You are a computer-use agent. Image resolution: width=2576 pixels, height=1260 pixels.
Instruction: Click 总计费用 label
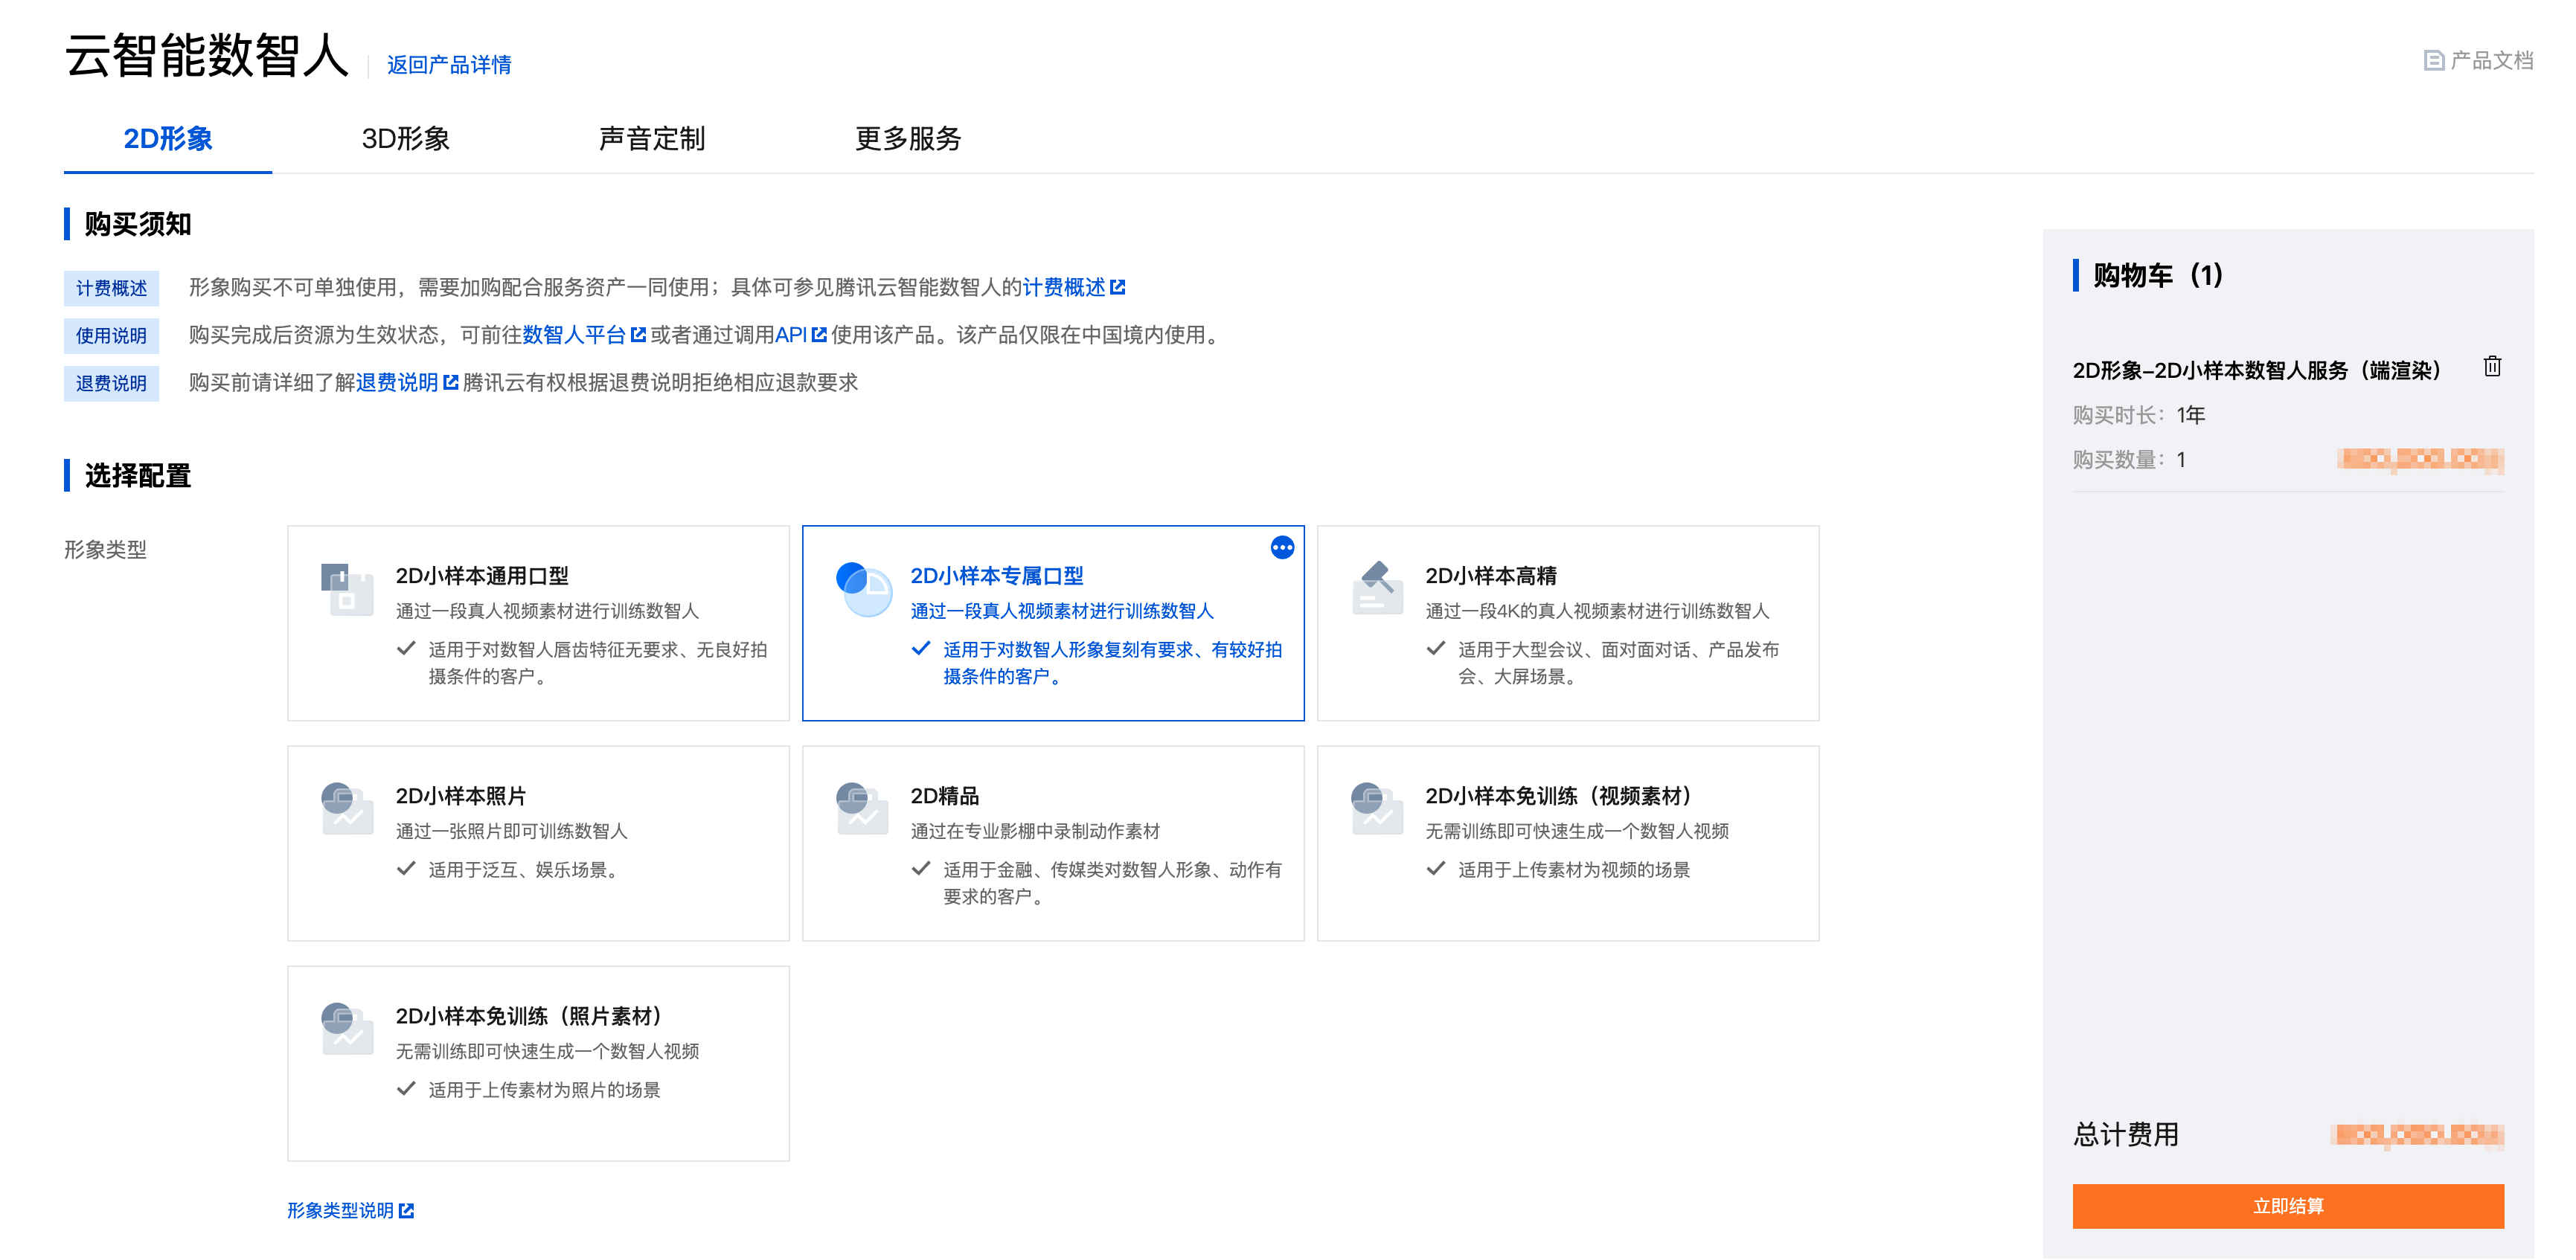tap(2126, 1135)
